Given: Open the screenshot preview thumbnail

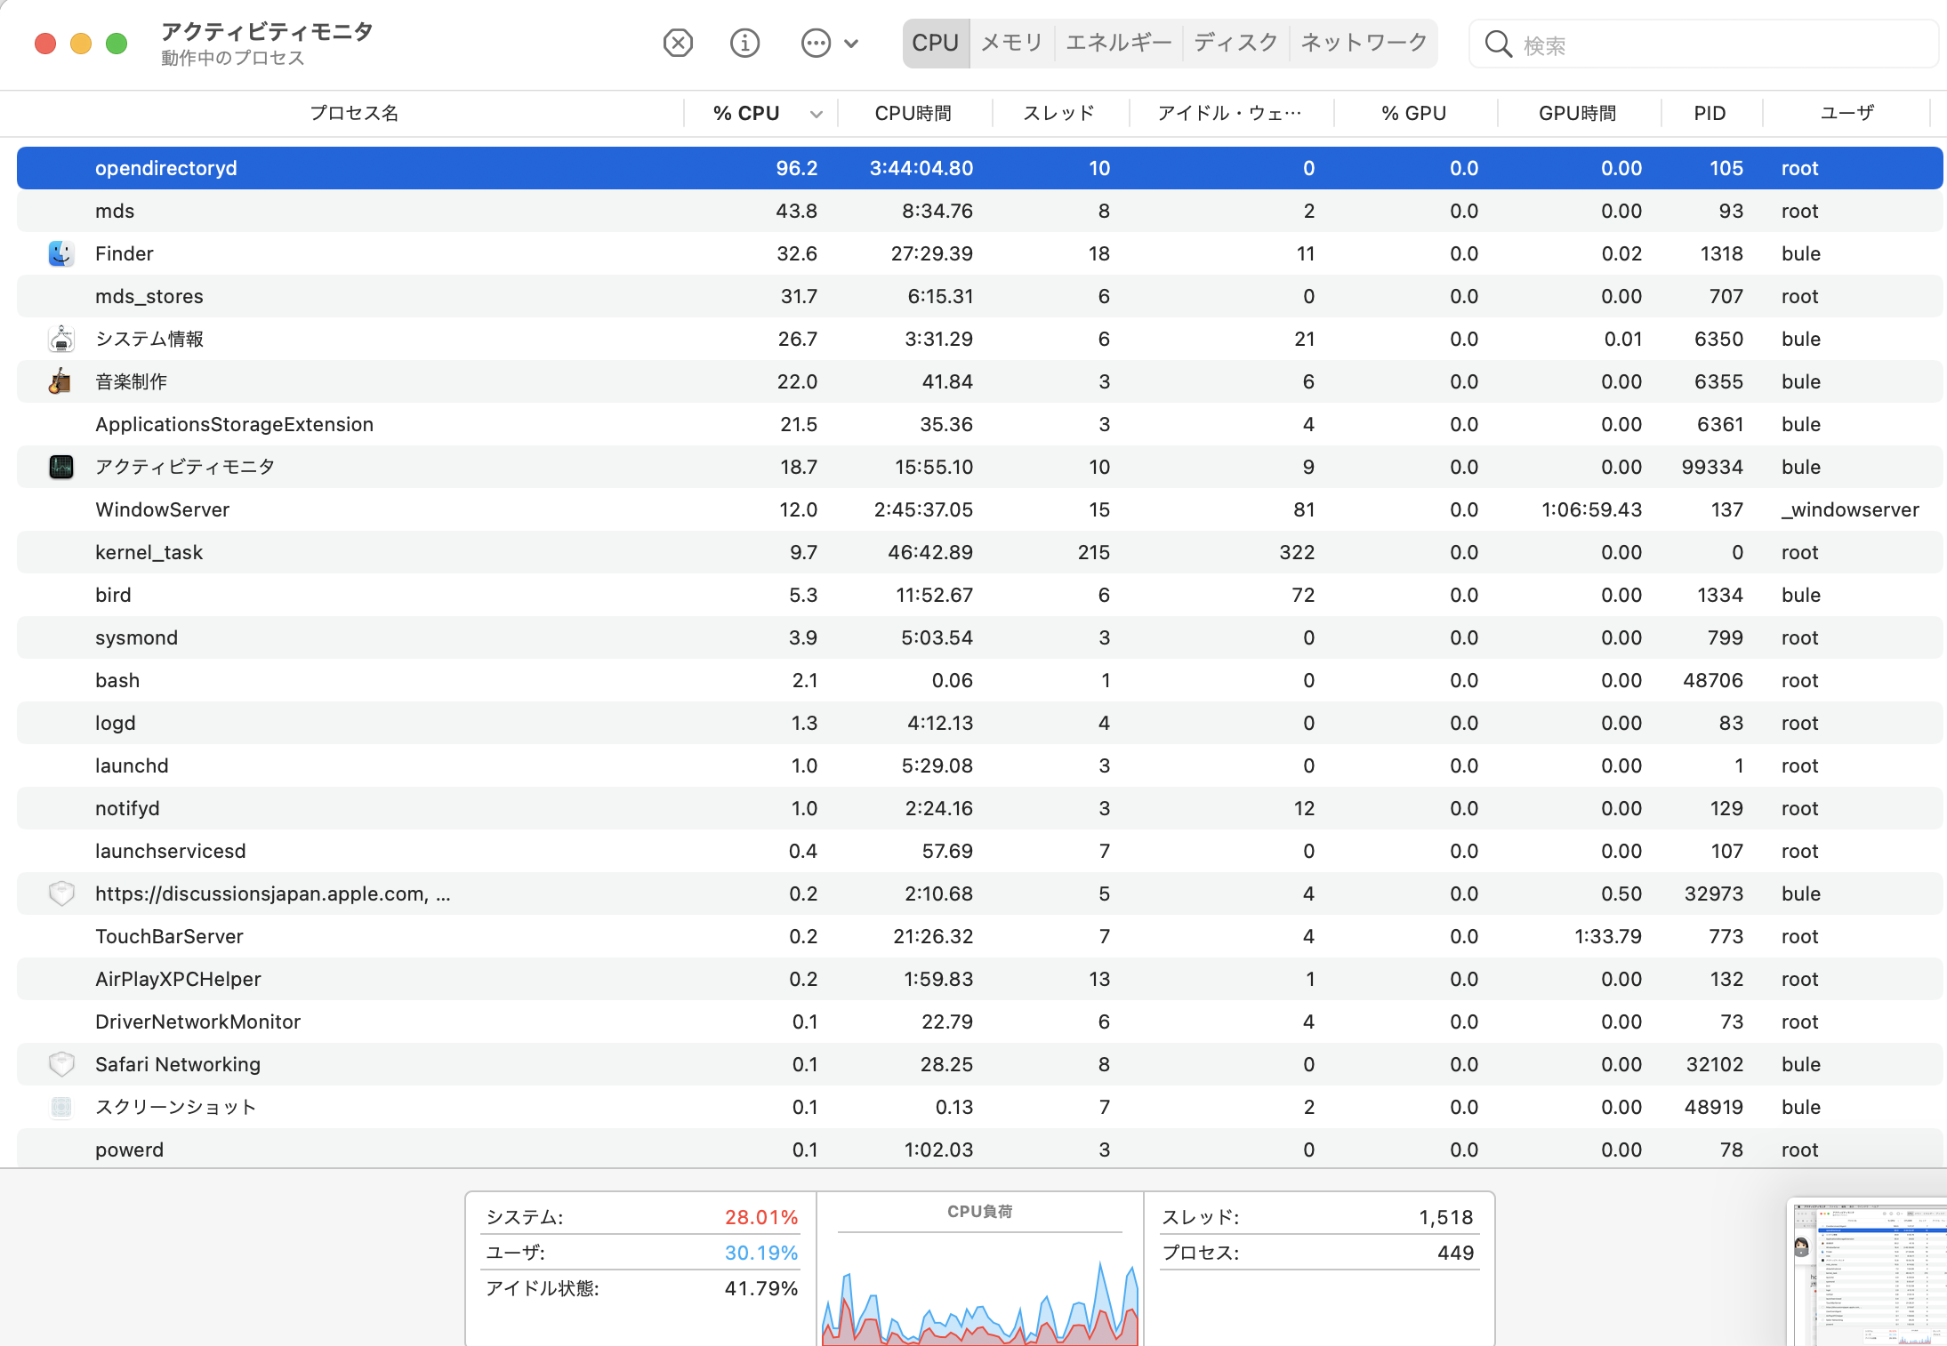Looking at the screenshot, I should click(1868, 1273).
